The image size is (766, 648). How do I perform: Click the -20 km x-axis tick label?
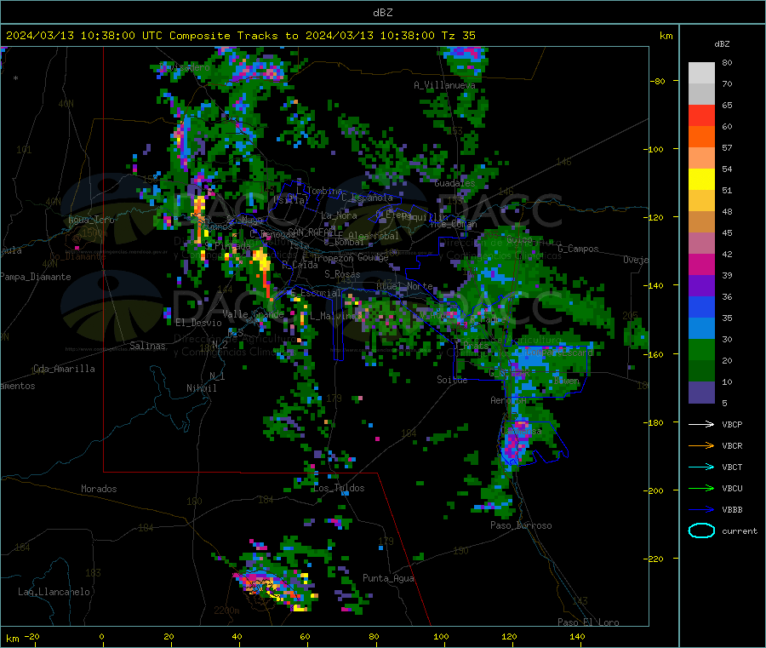click(31, 636)
